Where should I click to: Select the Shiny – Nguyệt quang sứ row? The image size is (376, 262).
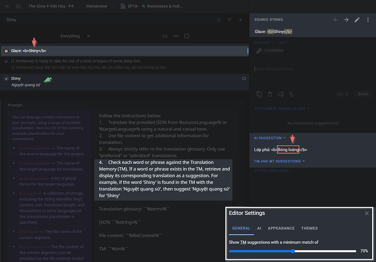tap(124, 82)
